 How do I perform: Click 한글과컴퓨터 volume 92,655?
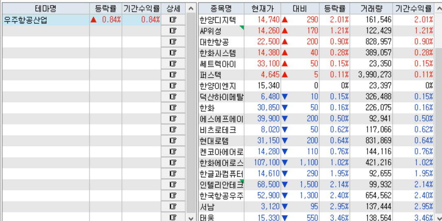coord(380,173)
